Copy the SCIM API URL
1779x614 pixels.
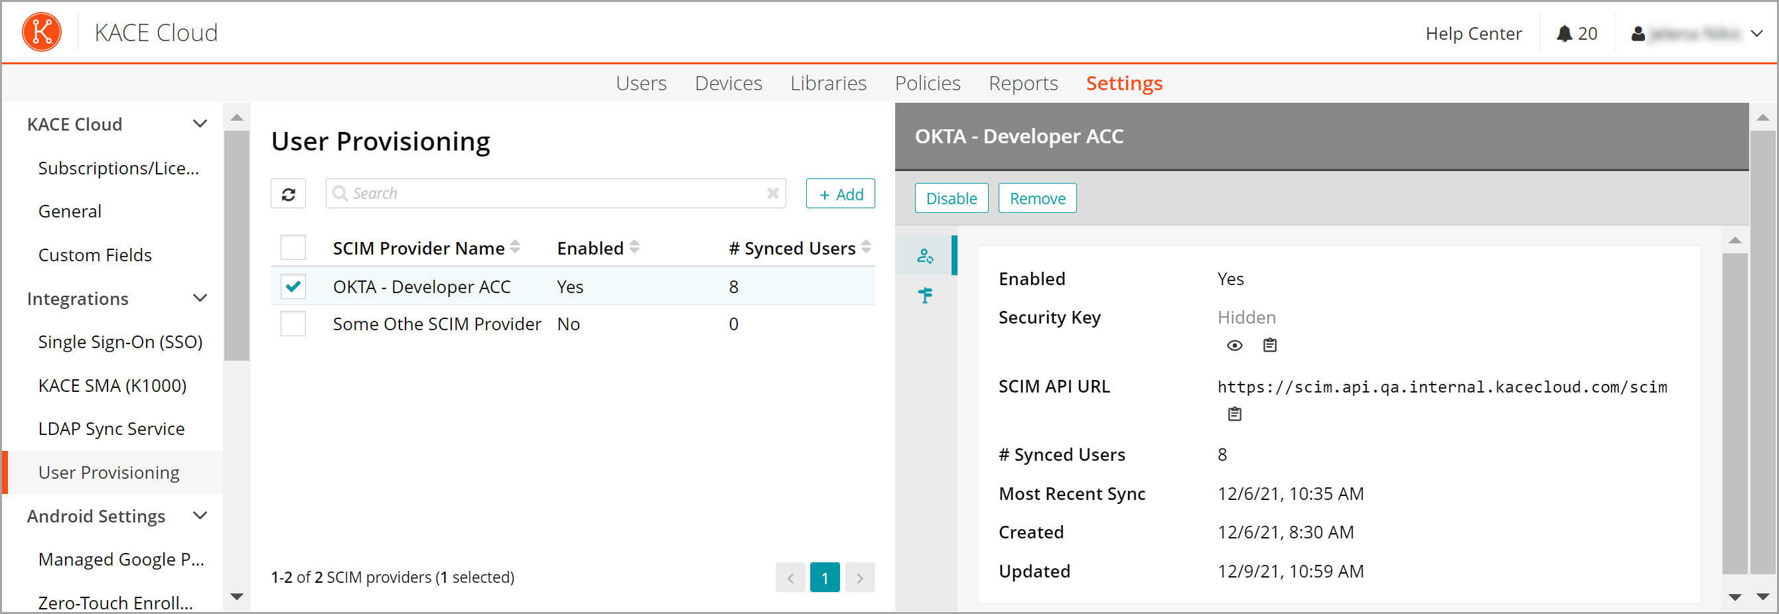point(1235,414)
